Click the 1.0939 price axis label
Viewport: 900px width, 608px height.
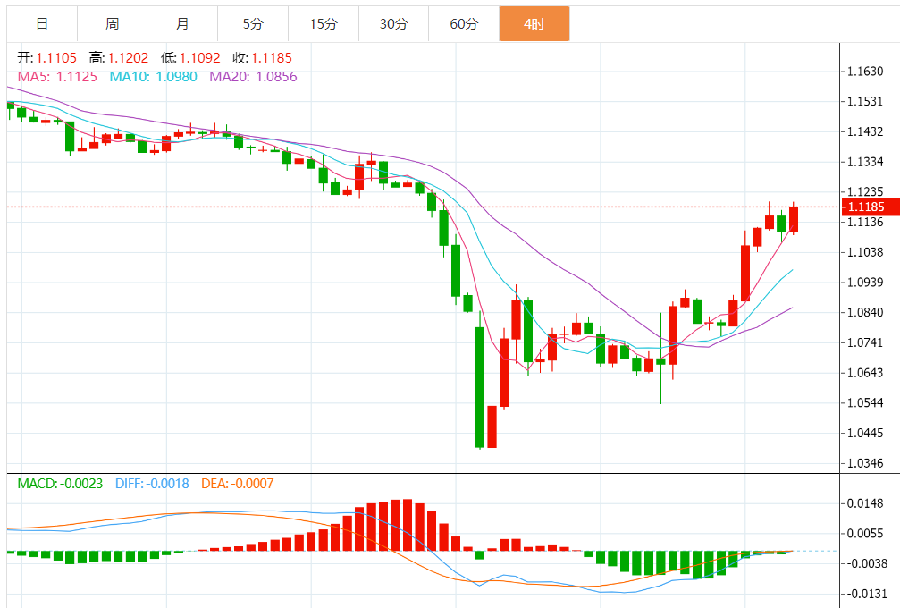[x=865, y=283]
